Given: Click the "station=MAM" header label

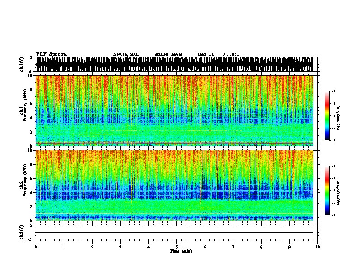Looking at the screenshot, I should click(169, 54).
